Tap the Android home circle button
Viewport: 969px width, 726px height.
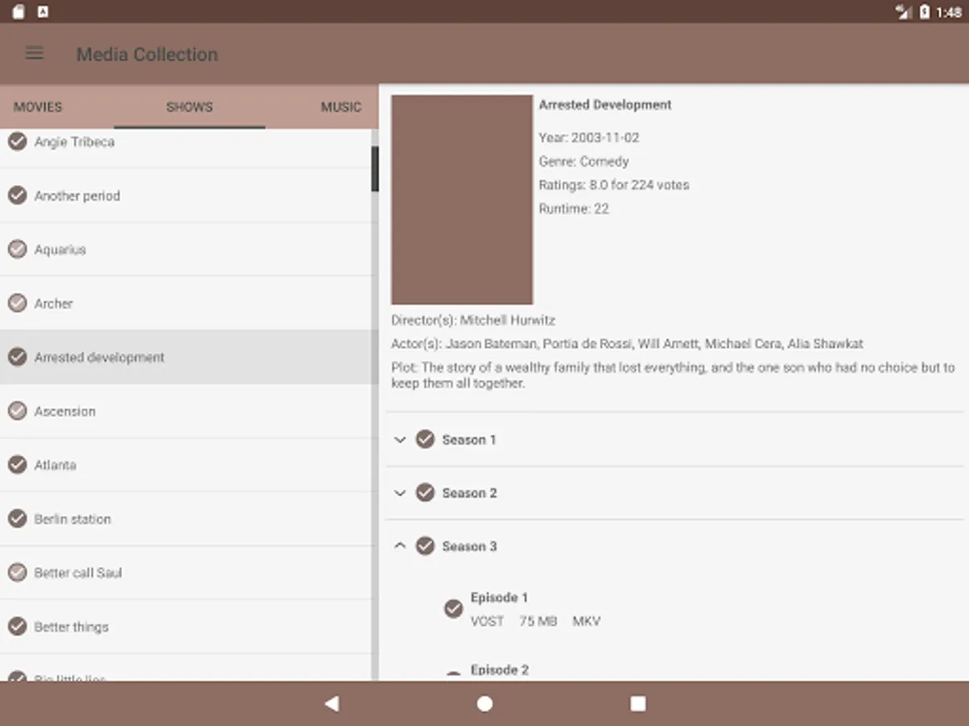484,703
